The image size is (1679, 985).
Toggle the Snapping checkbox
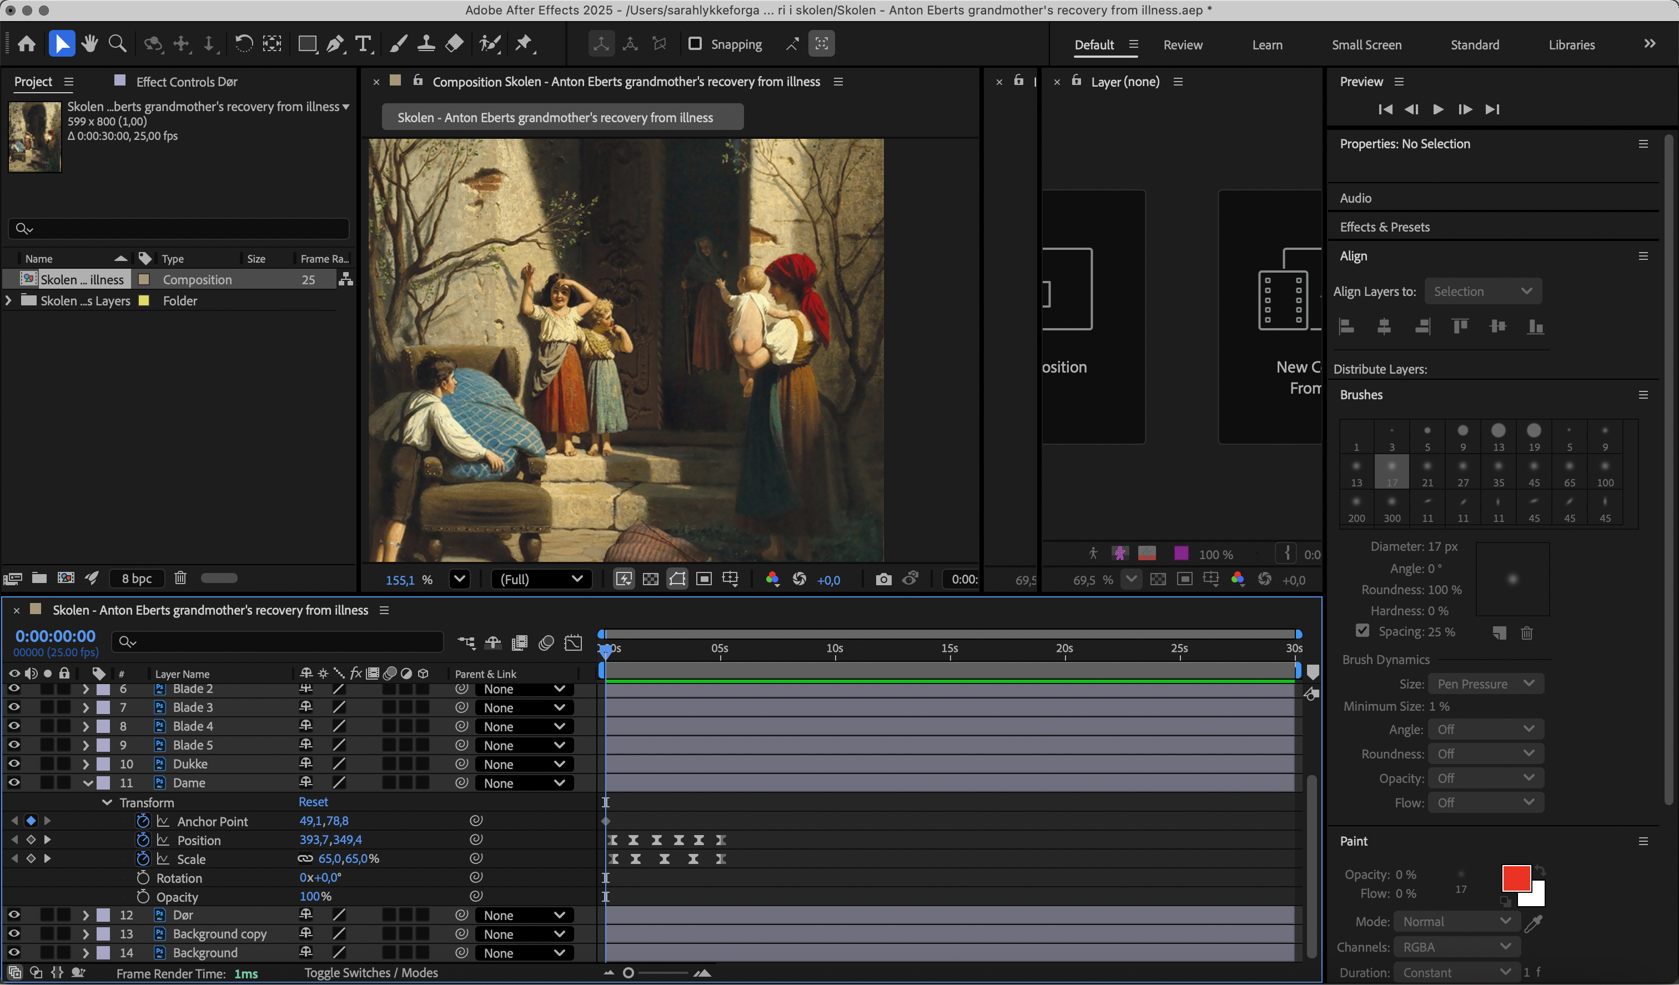pyautogui.click(x=694, y=43)
